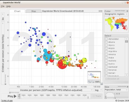
Task: Open the Children per woman y-axis dropdown
Action: tap(3, 53)
